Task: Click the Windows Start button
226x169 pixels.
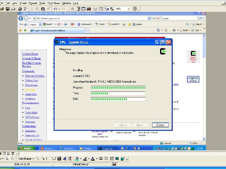Action: [x=26, y=148]
